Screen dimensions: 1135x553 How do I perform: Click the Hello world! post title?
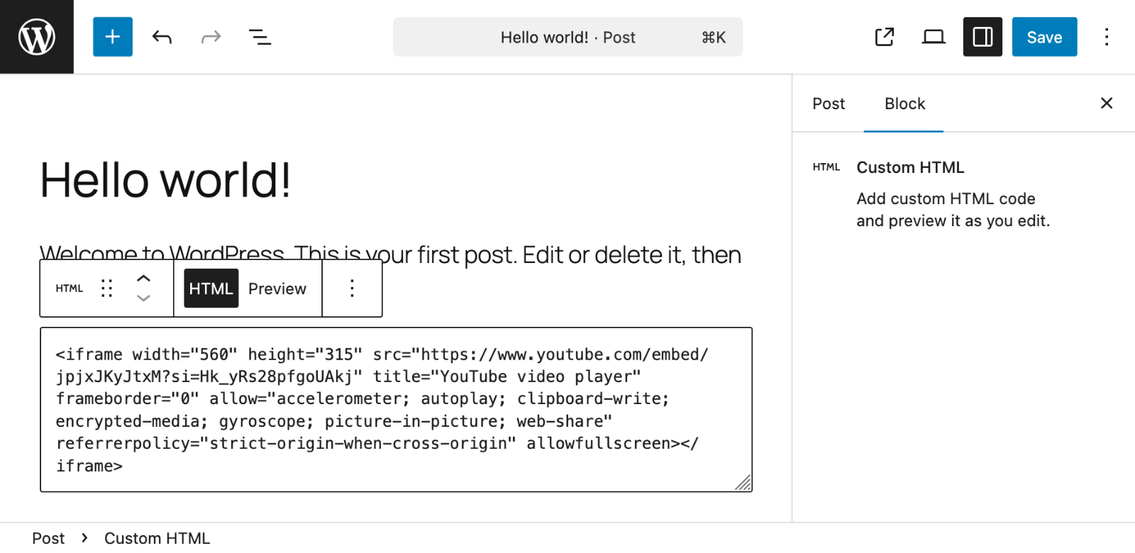pos(165,180)
